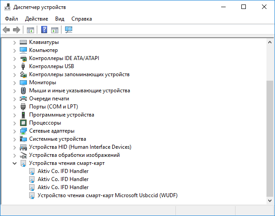Click the scrollbar down arrow
The image size is (275, 216).
[270, 201]
